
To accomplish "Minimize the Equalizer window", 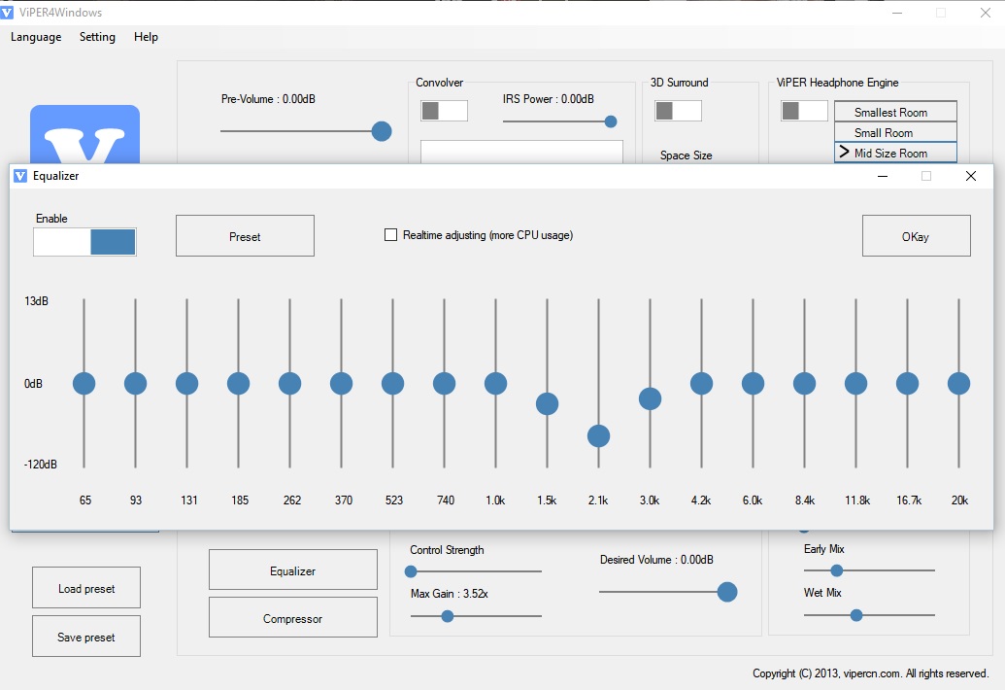I will (883, 176).
